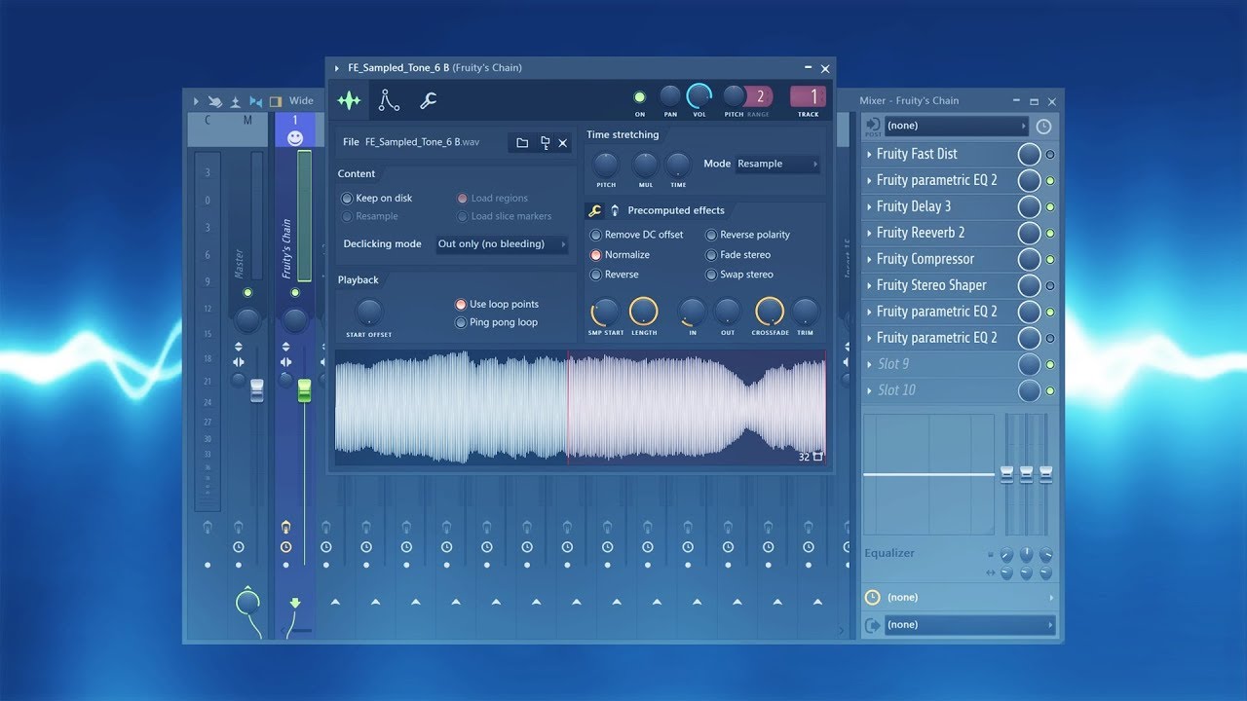Enable Keep on disk option
The width and height of the screenshot is (1247, 701).
pos(347,198)
